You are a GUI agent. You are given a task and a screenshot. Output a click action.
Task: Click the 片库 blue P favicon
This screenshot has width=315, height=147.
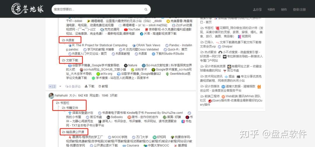(142, 34)
